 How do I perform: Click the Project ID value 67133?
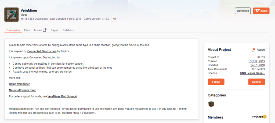261,57
